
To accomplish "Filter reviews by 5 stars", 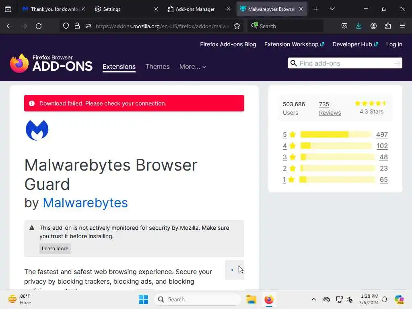I will (284, 134).
